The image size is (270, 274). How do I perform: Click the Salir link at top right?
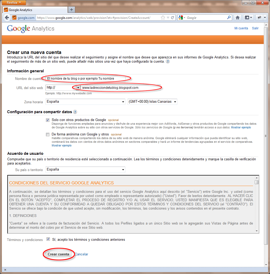pos(255,28)
